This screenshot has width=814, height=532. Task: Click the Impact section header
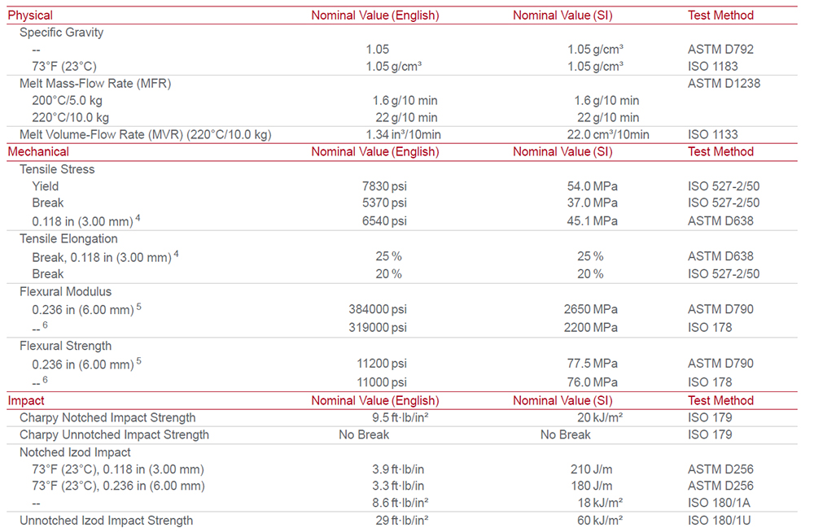coord(26,401)
